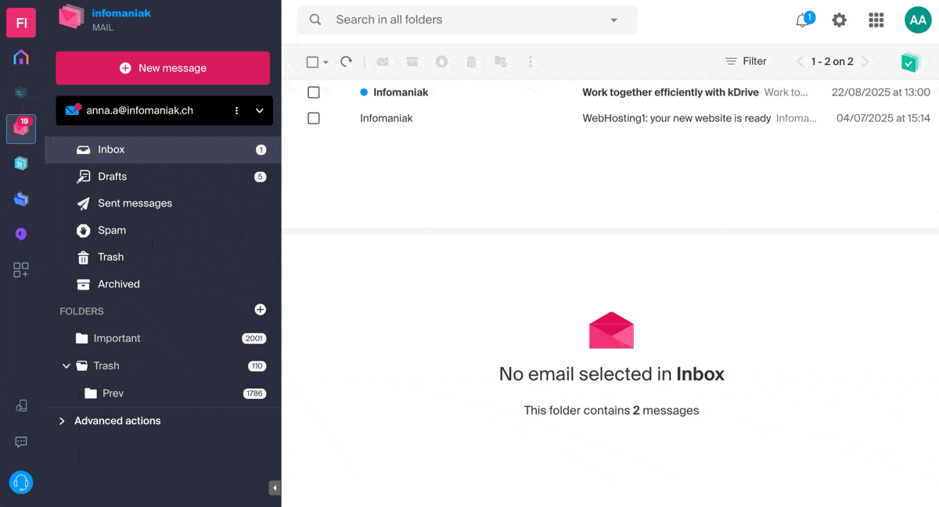Open the Spam folder
939x507 pixels.
[x=163, y=231]
